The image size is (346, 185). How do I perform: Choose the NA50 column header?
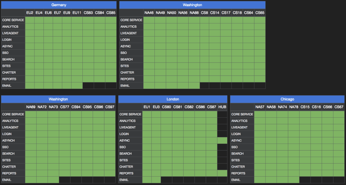click(171, 13)
